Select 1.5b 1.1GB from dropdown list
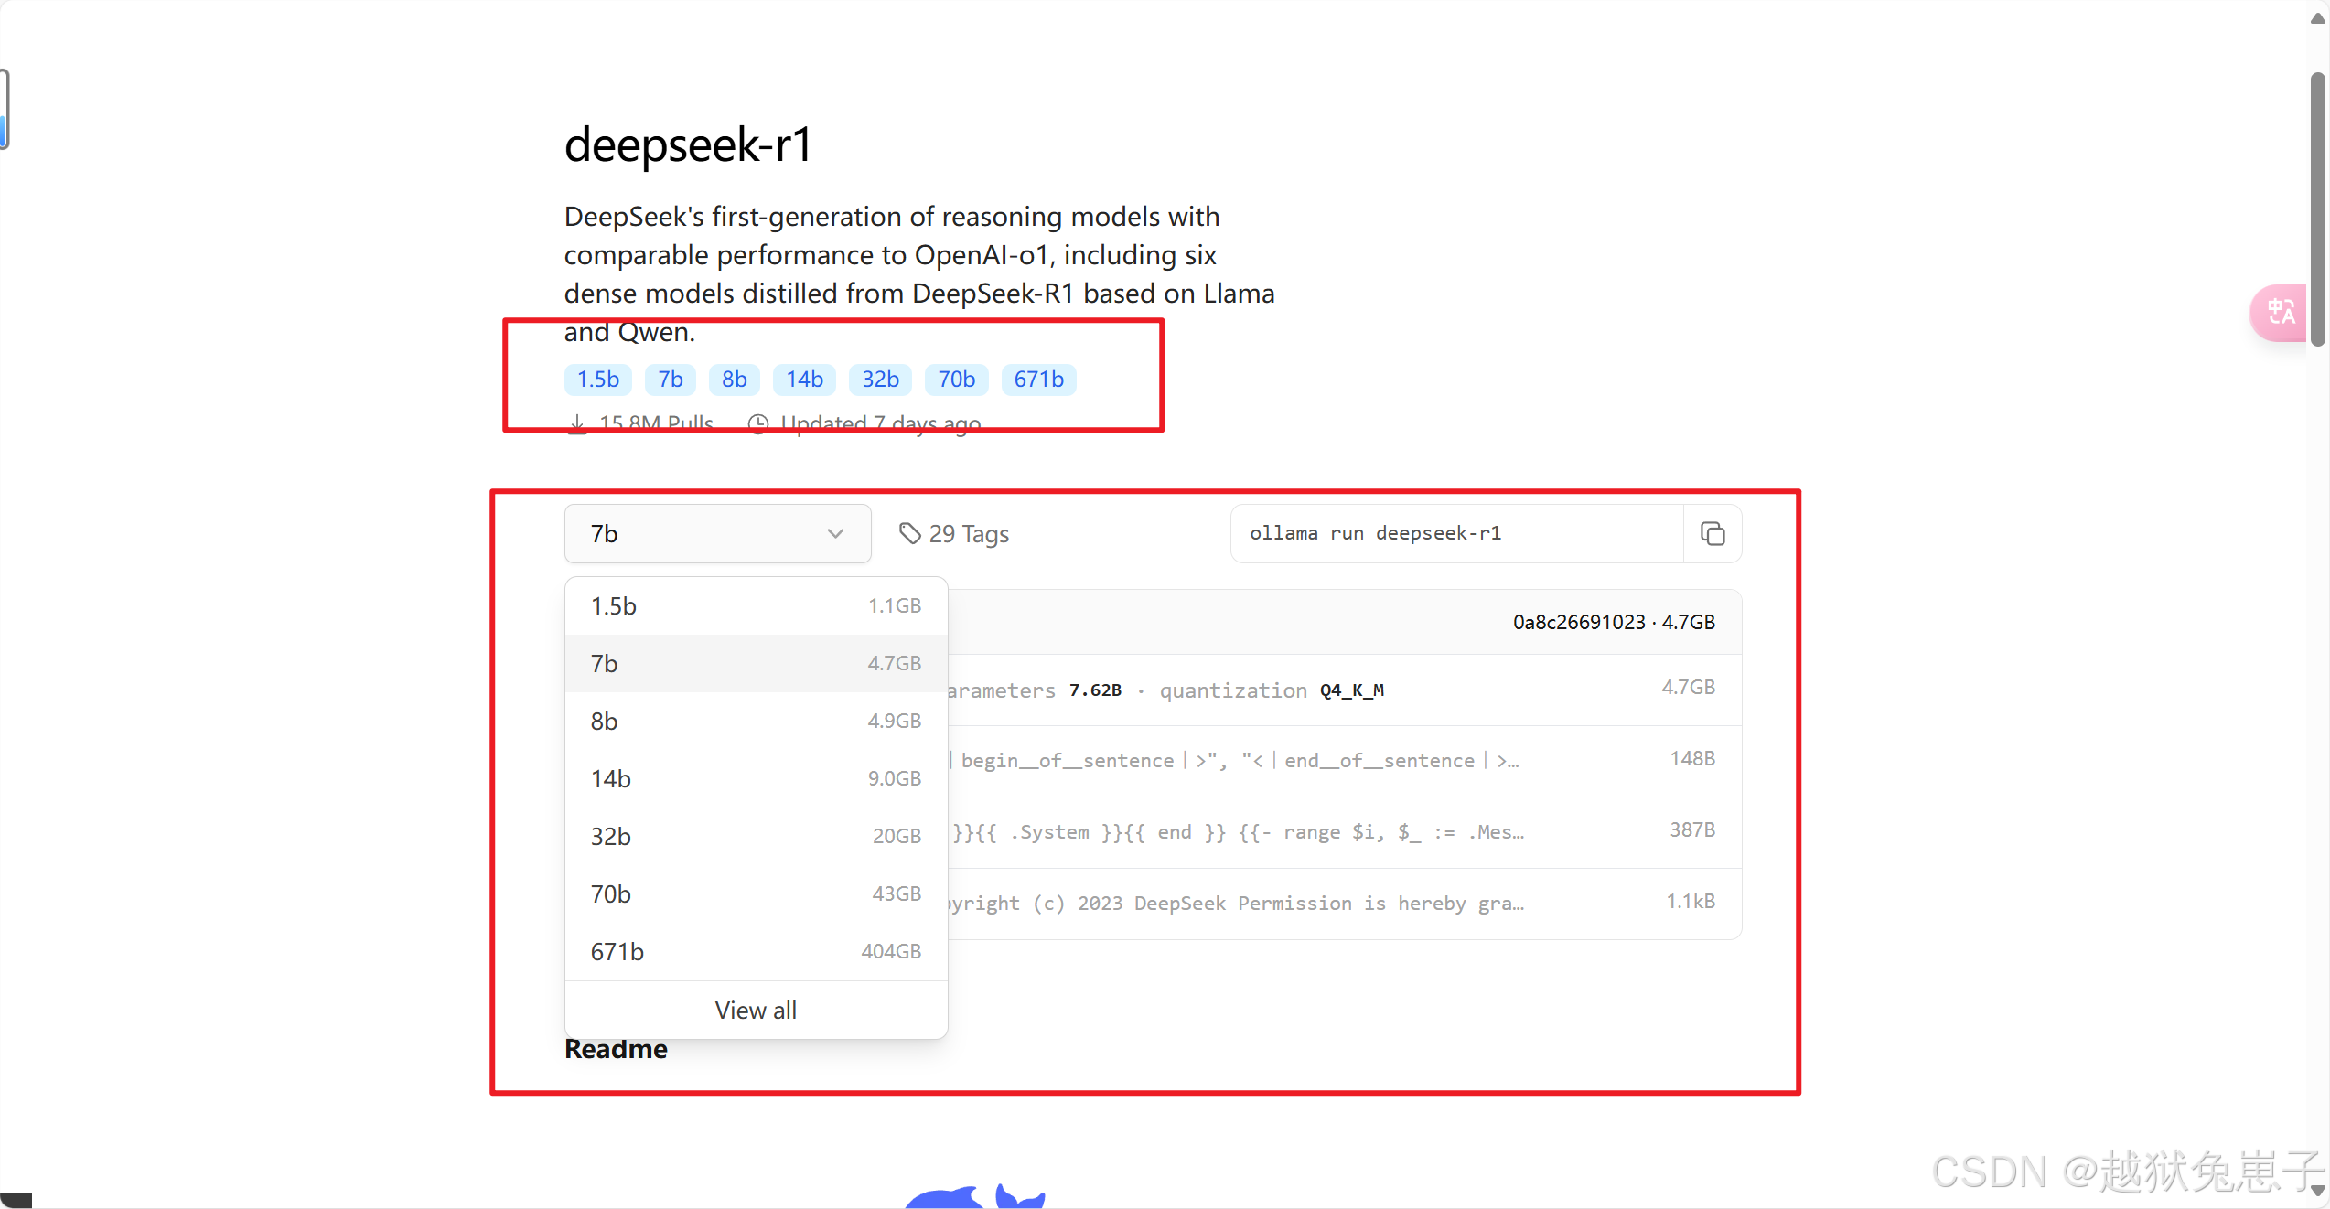 pyautogui.click(x=756, y=606)
